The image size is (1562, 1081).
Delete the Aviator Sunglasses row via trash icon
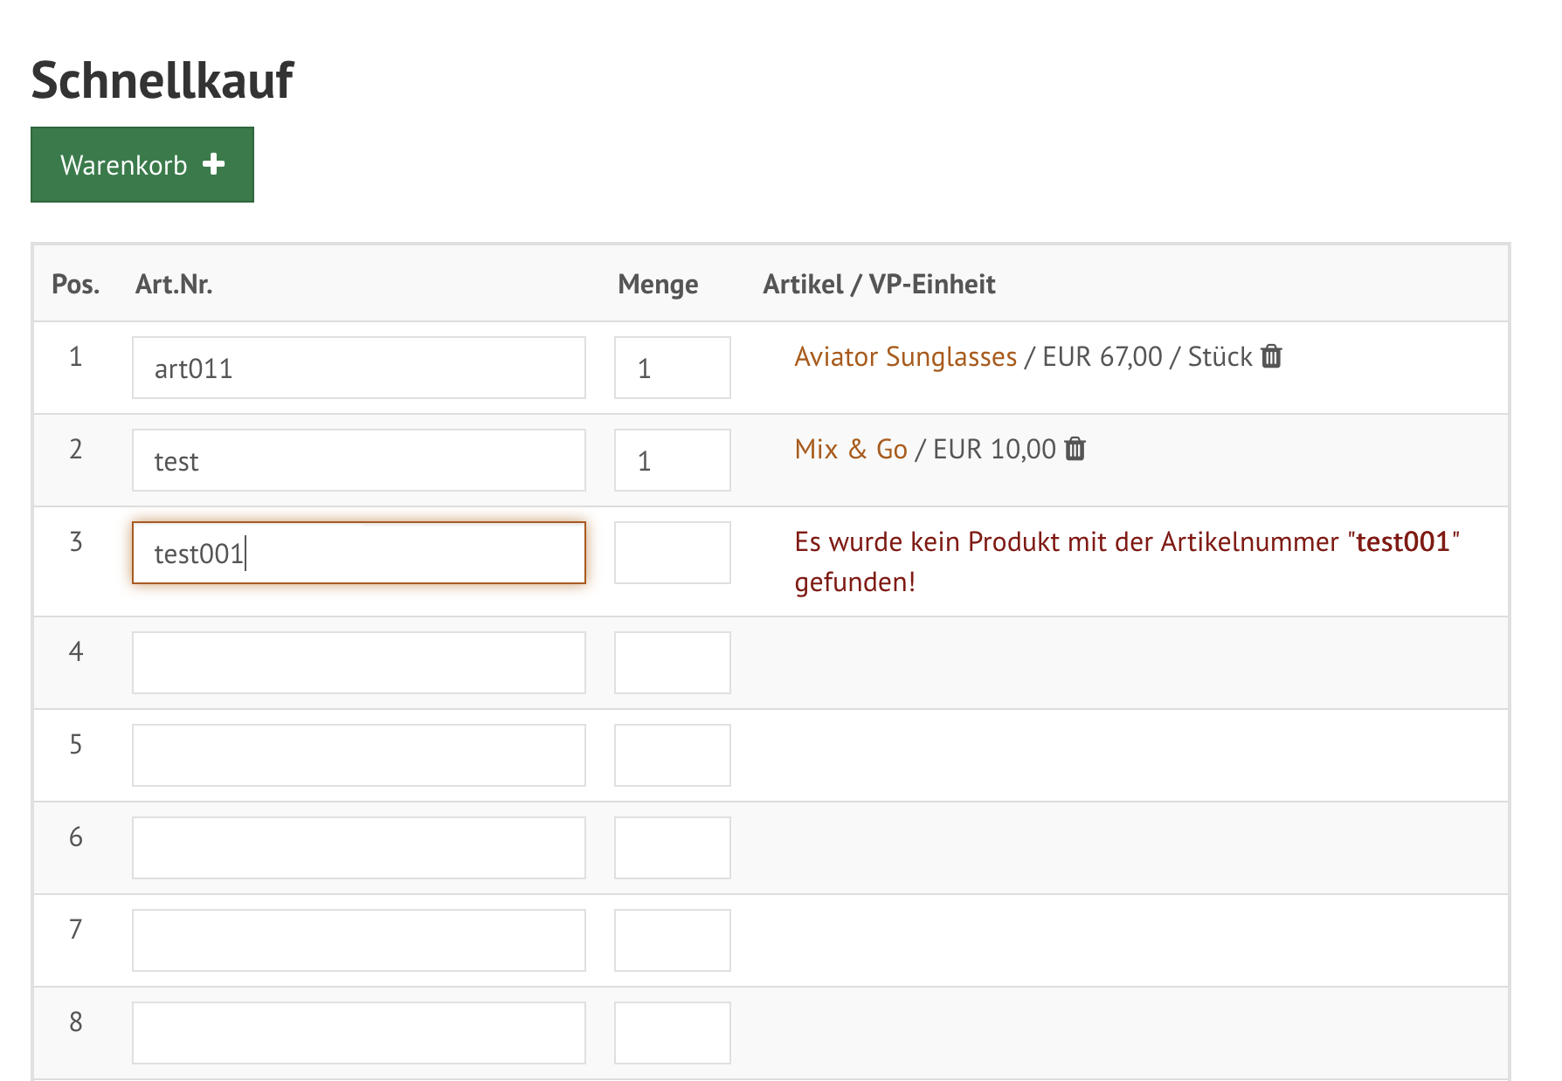pos(1272,356)
